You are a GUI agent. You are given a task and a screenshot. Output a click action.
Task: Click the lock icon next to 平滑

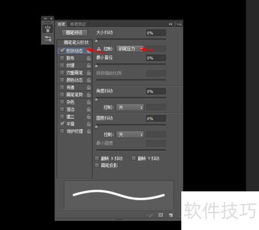tap(89, 124)
